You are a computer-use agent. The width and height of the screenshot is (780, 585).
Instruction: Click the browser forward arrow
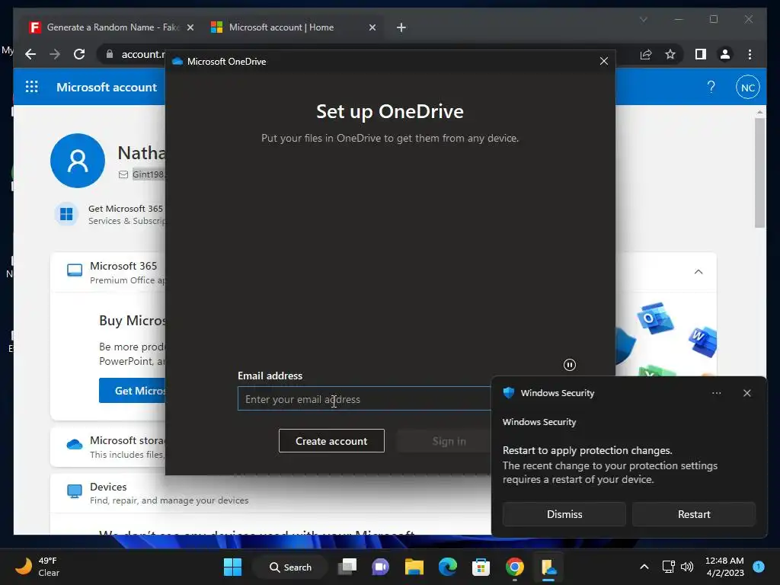point(55,54)
